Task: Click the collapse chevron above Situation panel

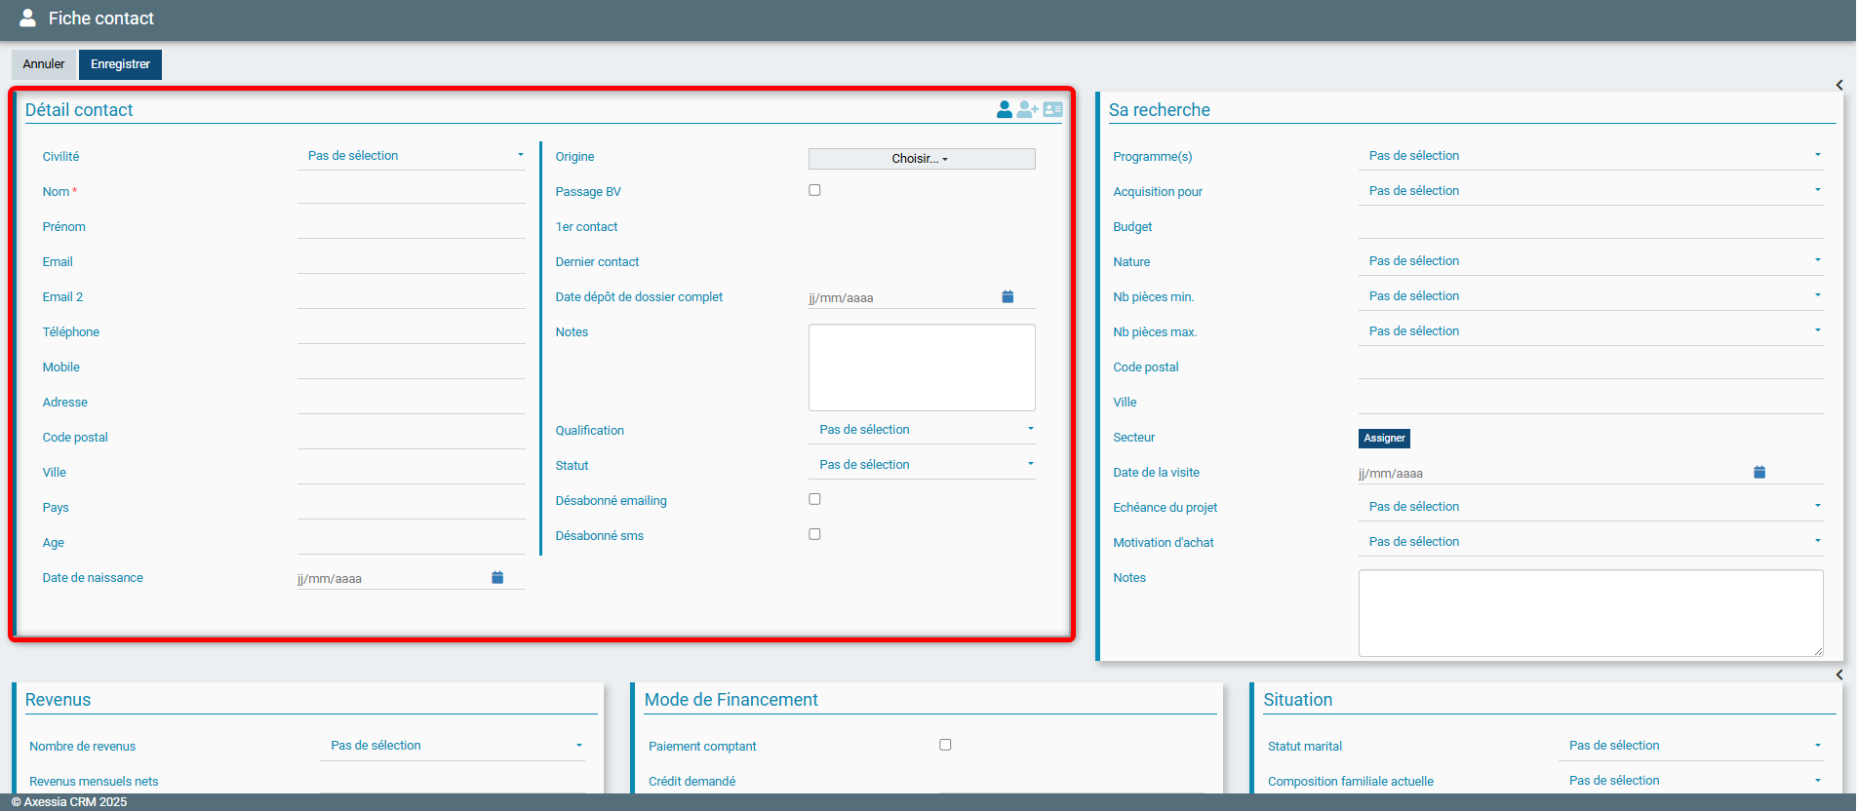Action: [x=1838, y=675]
